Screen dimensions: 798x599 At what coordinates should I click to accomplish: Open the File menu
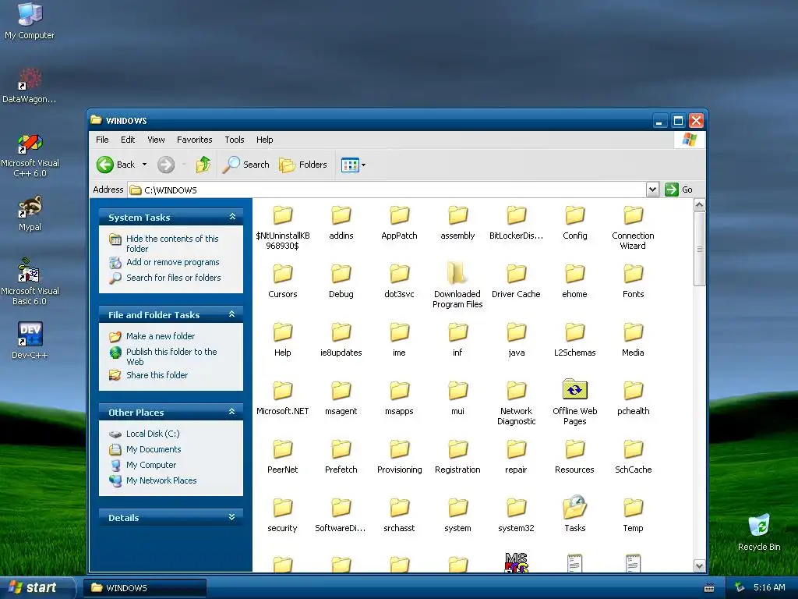coord(102,140)
